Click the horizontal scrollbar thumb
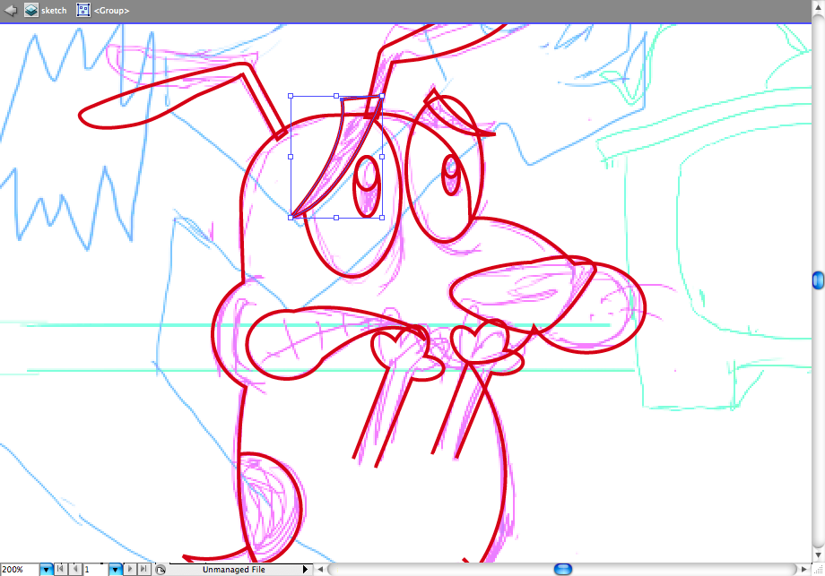825x576 pixels. pos(563,569)
